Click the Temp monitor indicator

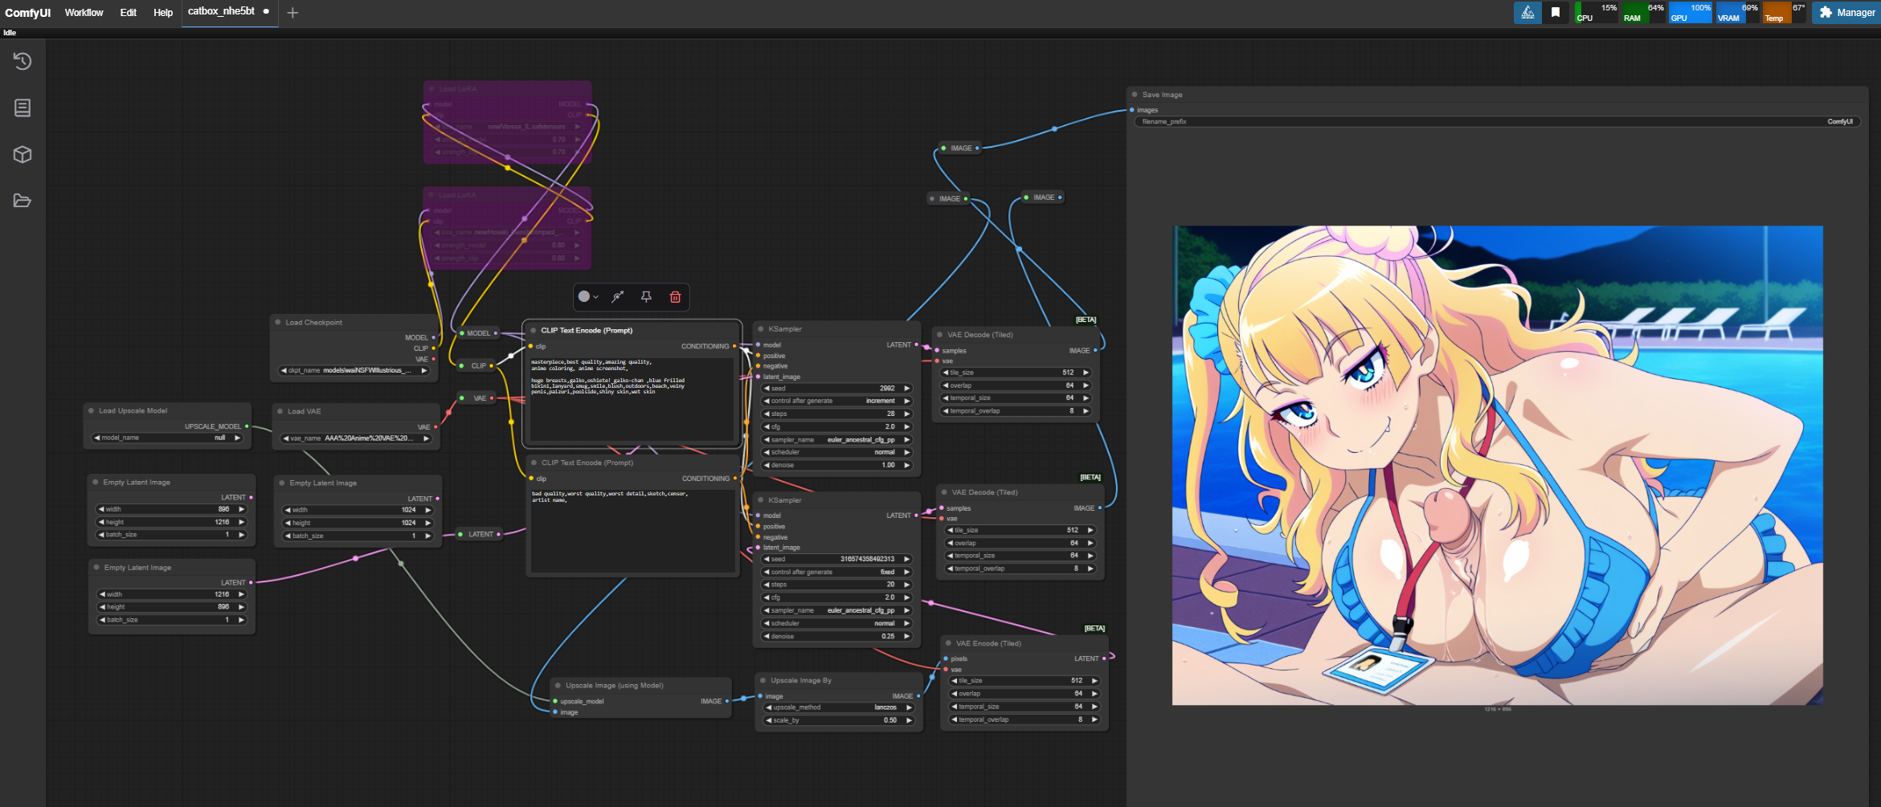click(1785, 12)
